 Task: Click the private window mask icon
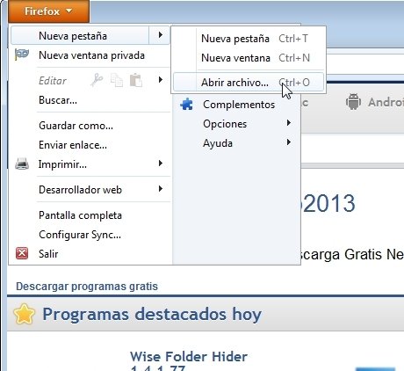tap(22, 55)
